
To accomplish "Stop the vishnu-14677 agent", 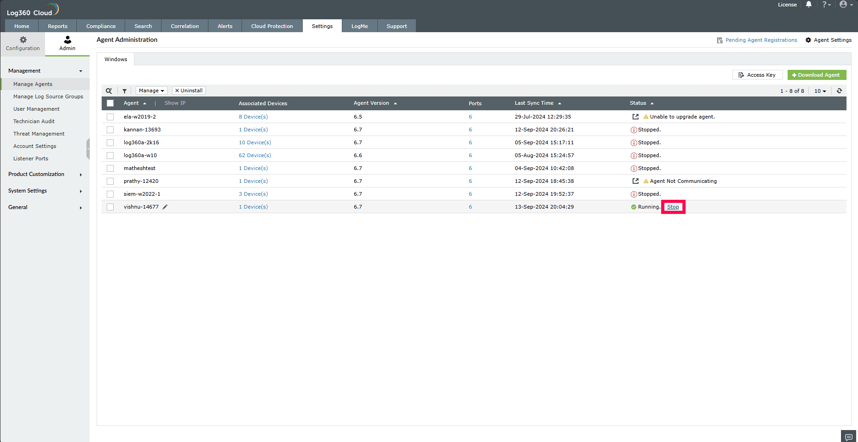I will (x=673, y=207).
